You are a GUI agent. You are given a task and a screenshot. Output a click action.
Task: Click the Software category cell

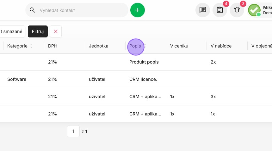click(x=17, y=79)
